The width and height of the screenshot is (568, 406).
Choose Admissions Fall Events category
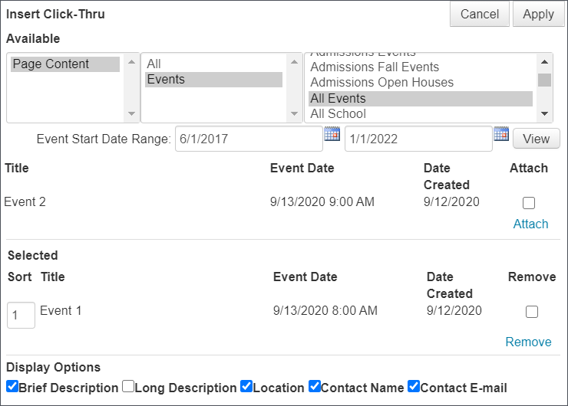420,67
